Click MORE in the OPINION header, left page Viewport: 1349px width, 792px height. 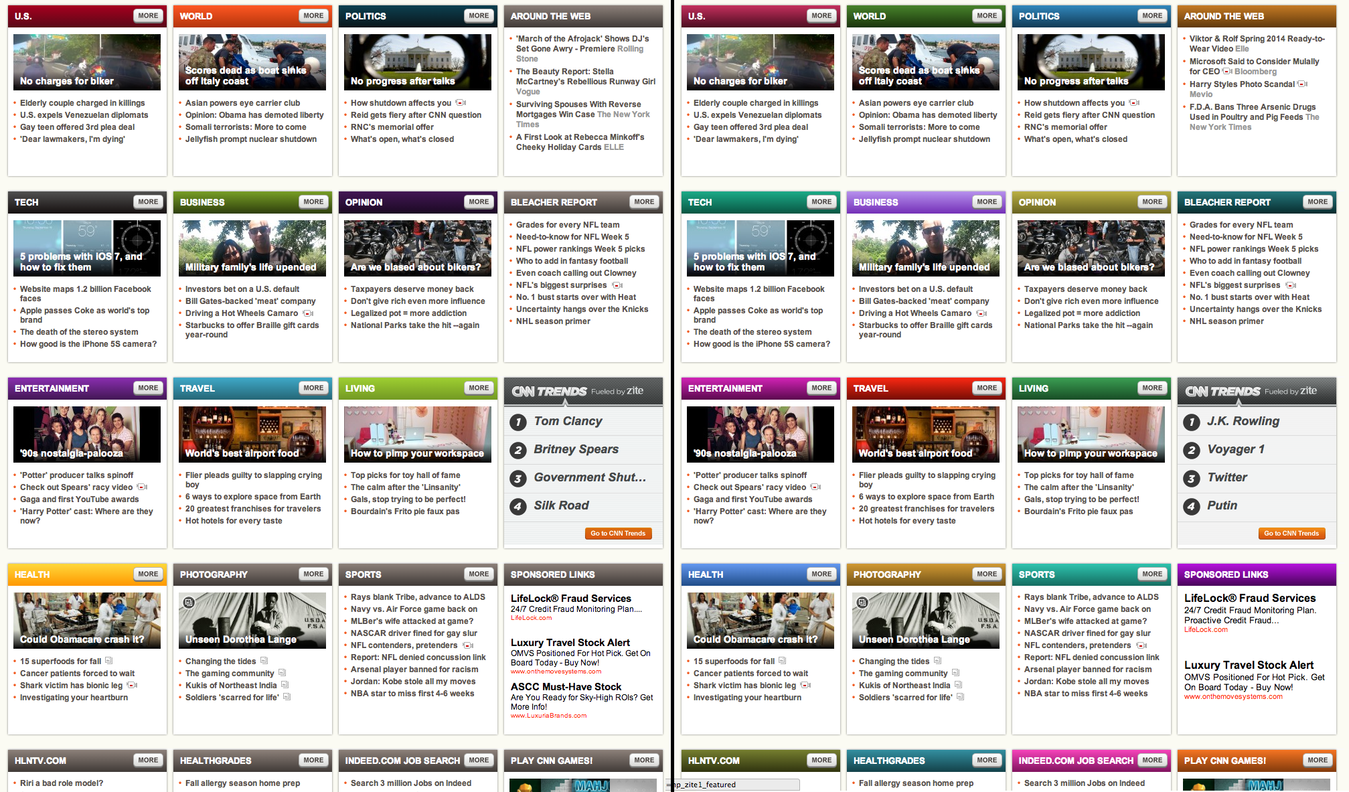(x=479, y=202)
